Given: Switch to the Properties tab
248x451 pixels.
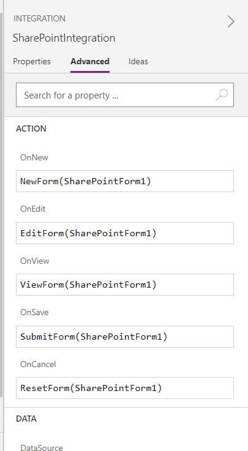Looking at the screenshot, I should 32,61.
